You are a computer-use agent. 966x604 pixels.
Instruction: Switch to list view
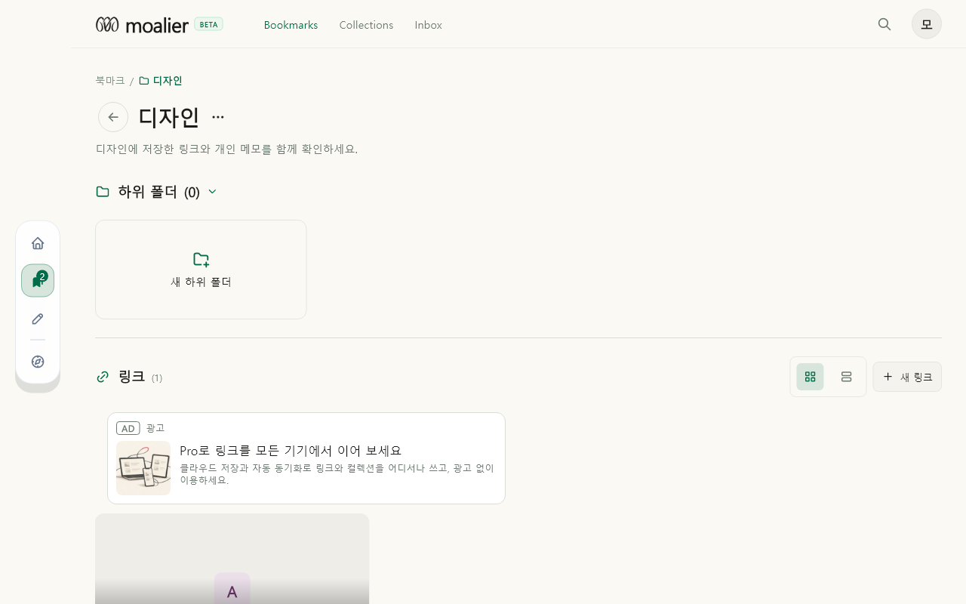(847, 377)
